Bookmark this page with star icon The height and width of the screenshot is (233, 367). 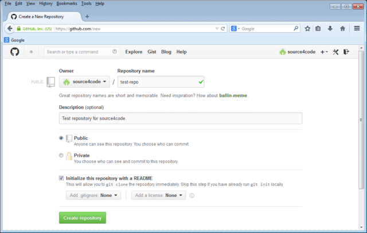(x=307, y=29)
